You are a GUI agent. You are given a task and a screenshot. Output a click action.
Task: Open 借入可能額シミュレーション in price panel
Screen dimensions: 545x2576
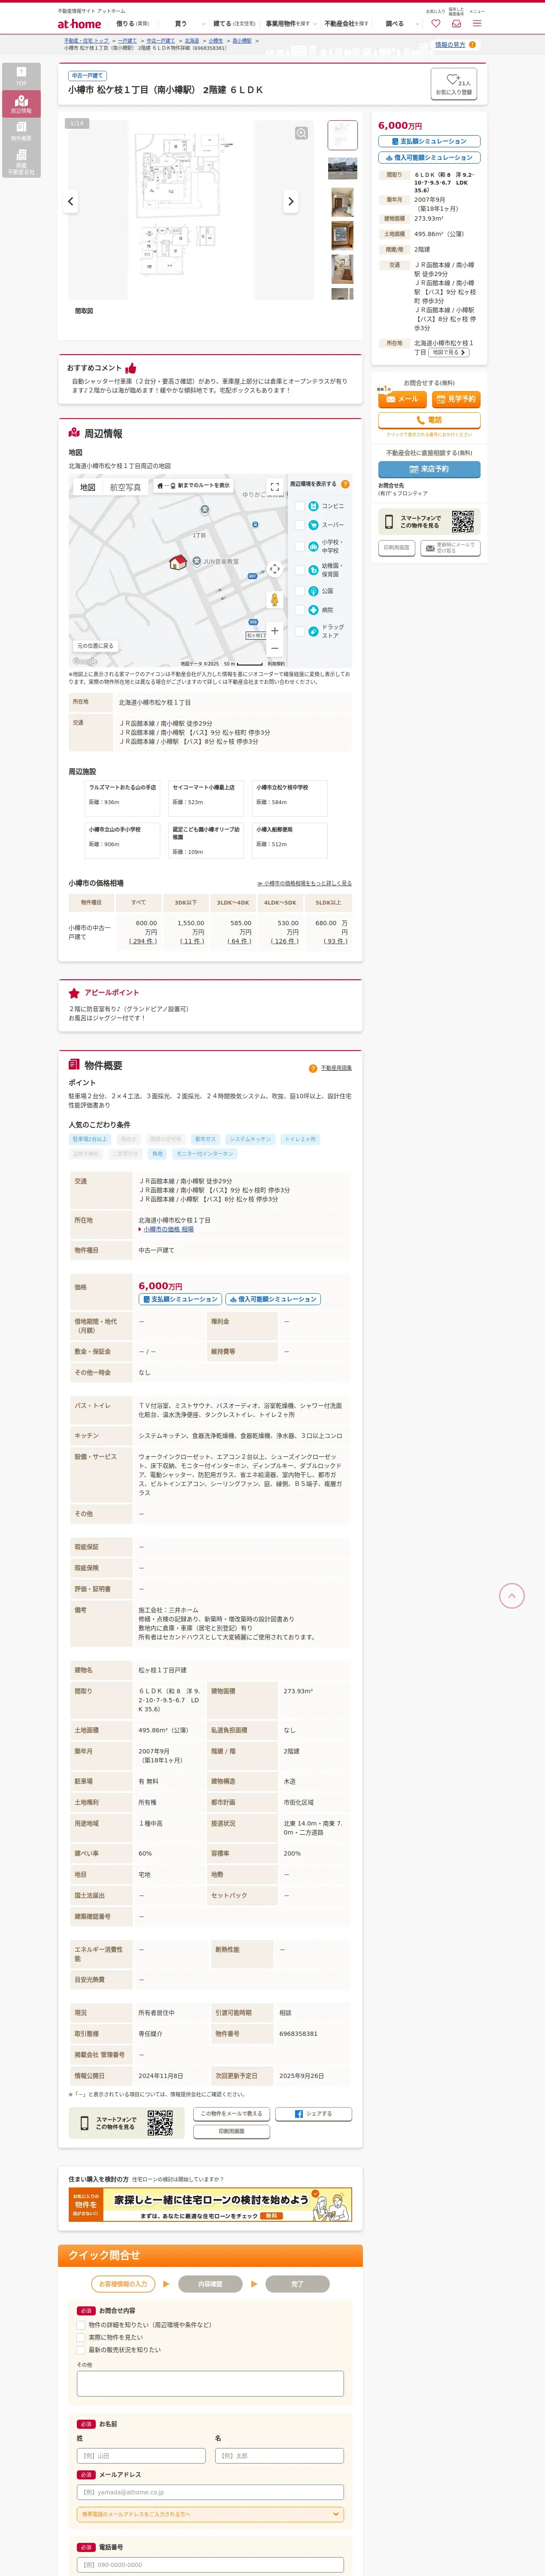click(429, 158)
